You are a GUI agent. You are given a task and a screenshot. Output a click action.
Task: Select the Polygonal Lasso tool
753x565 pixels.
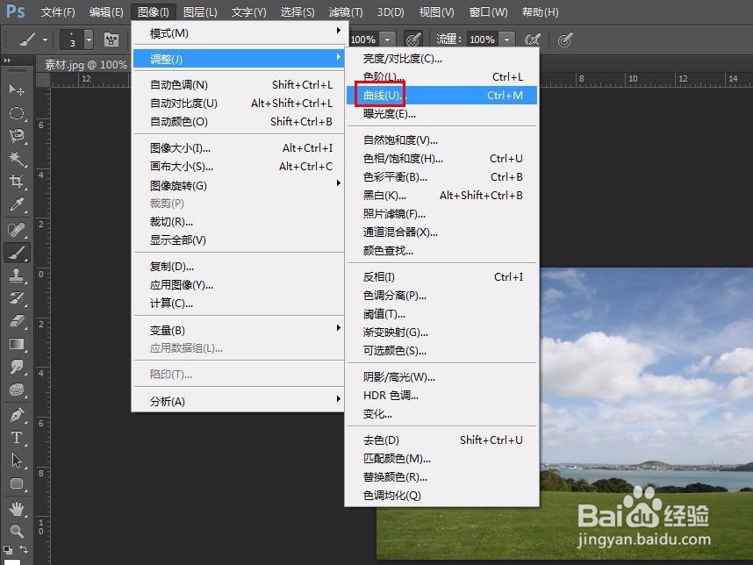(17, 136)
